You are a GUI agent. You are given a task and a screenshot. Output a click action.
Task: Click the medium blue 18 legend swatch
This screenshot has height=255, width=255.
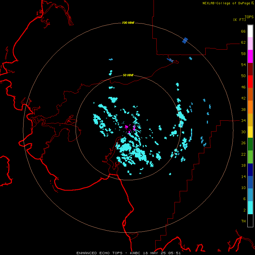250,182
